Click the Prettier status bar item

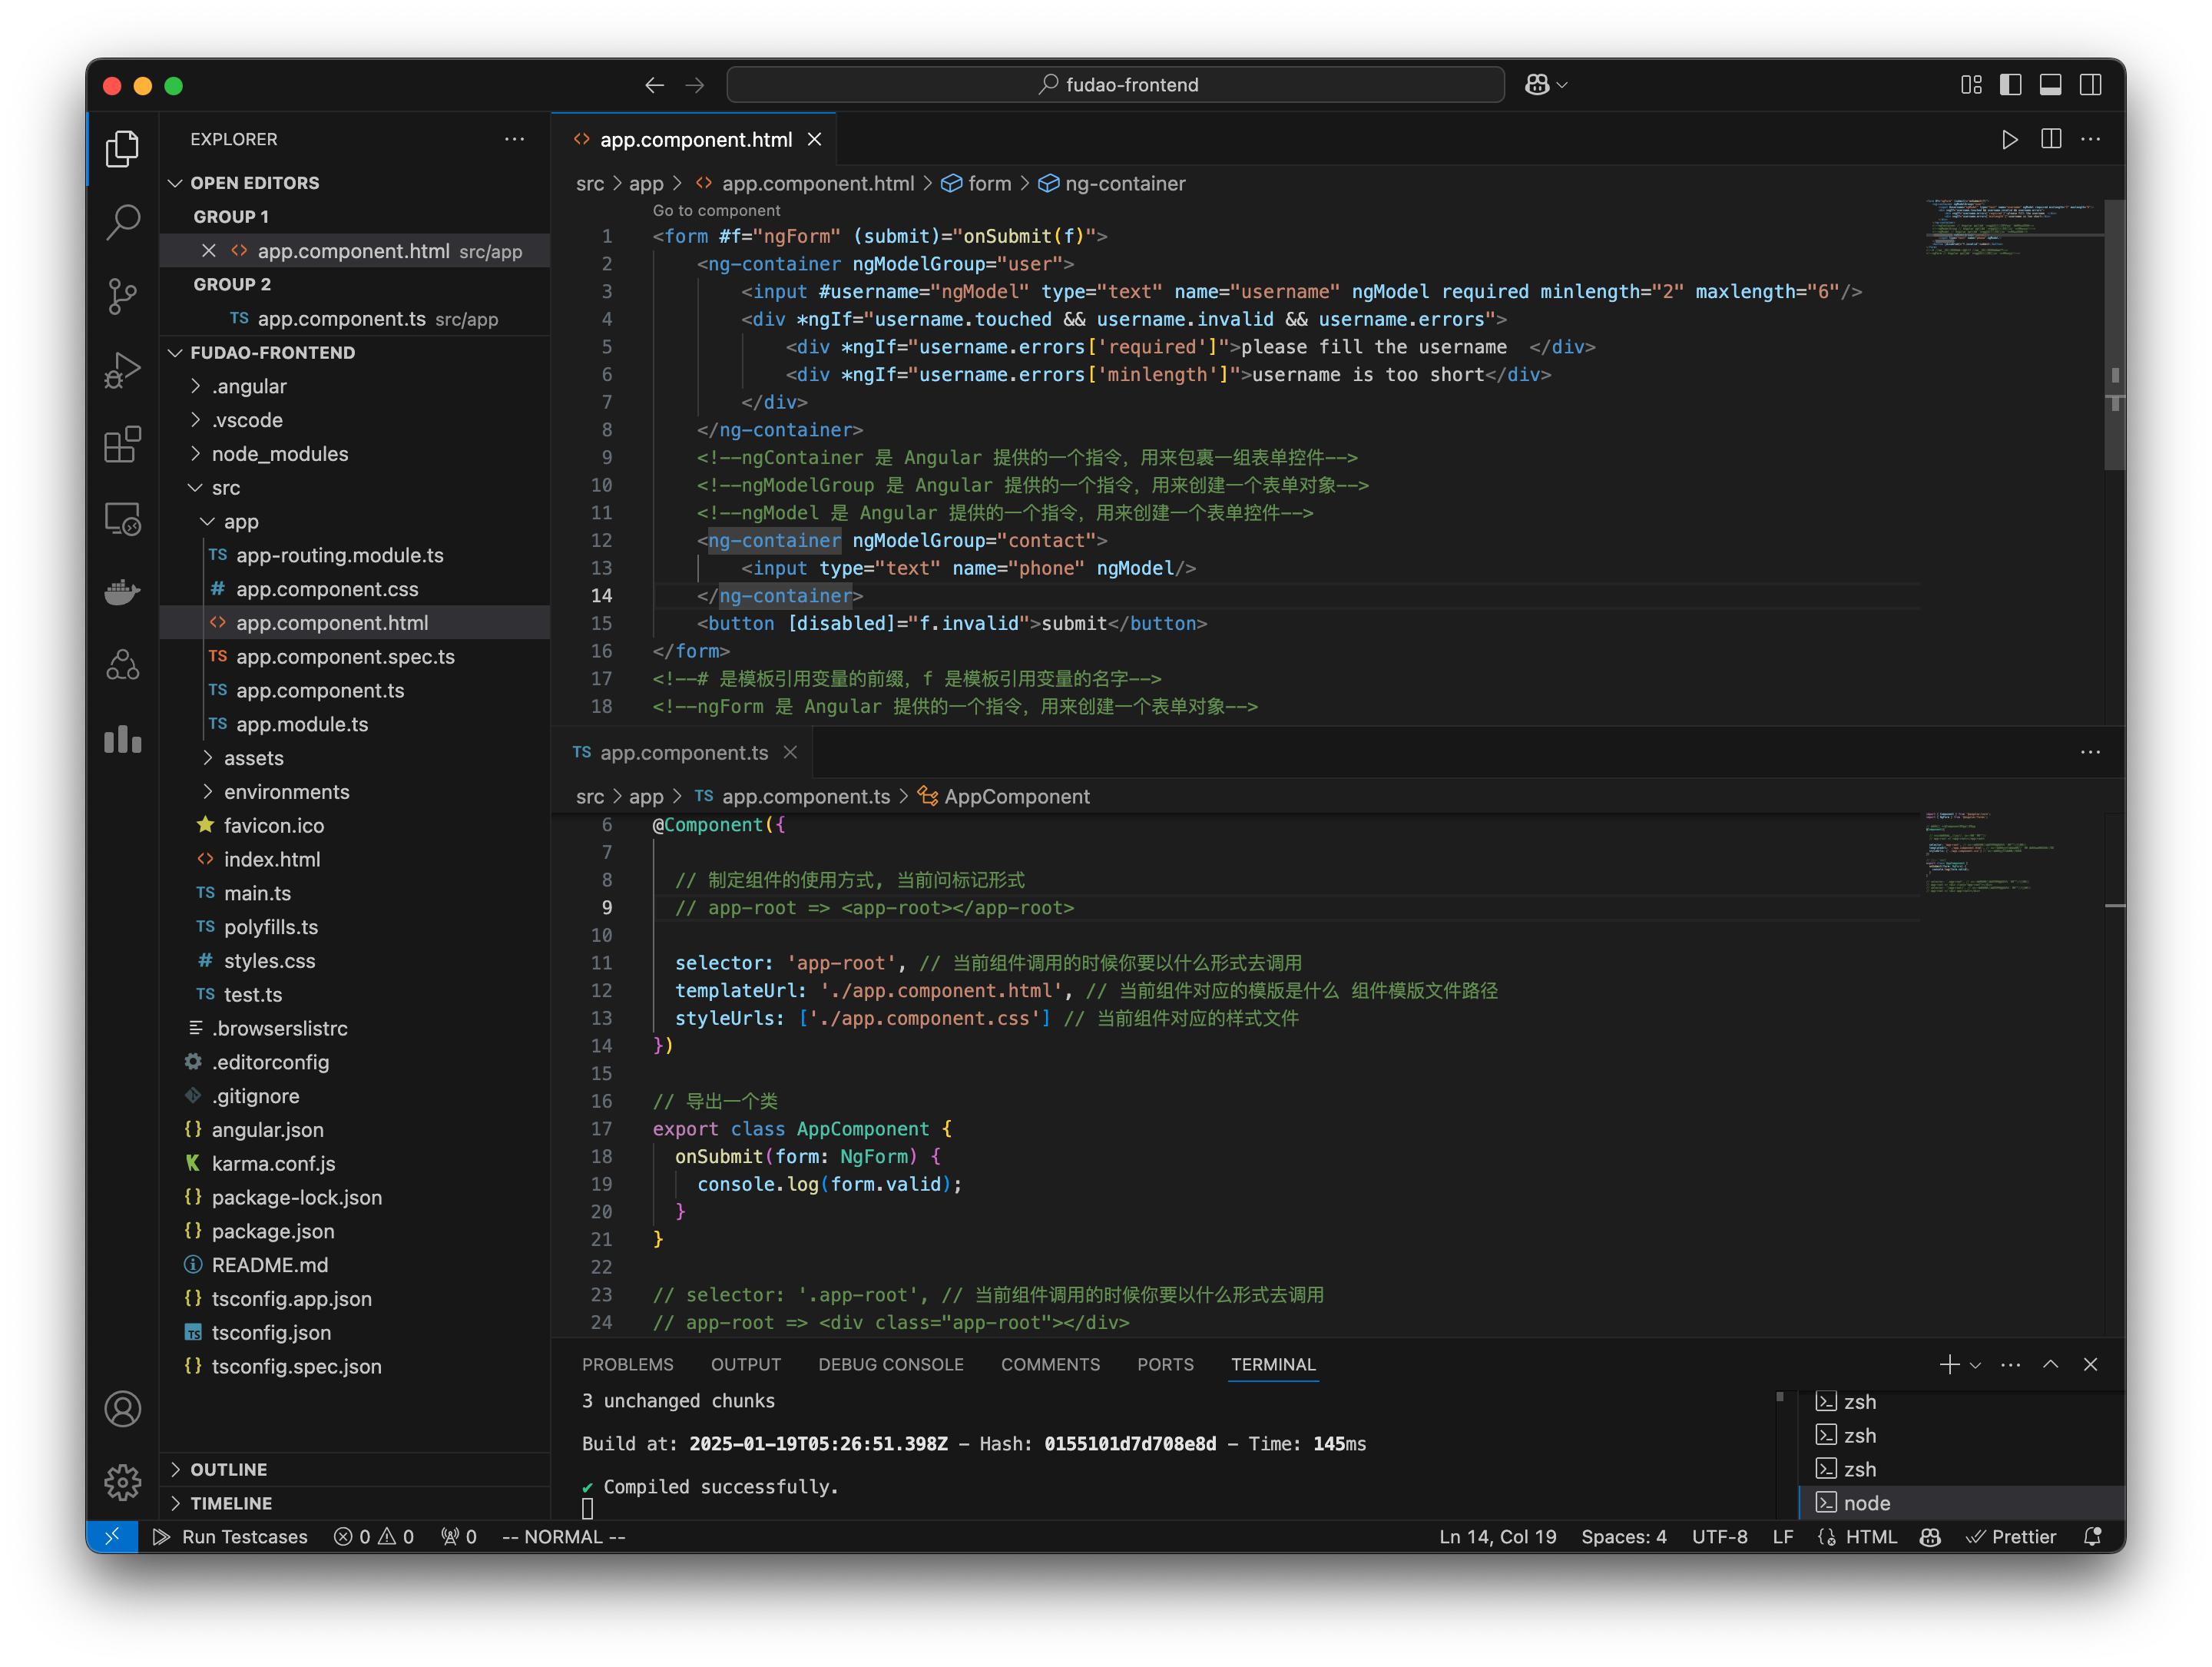(2012, 1537)
